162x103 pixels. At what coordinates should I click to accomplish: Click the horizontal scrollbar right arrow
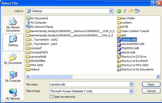pyautogui.click(x=158, y=77)
